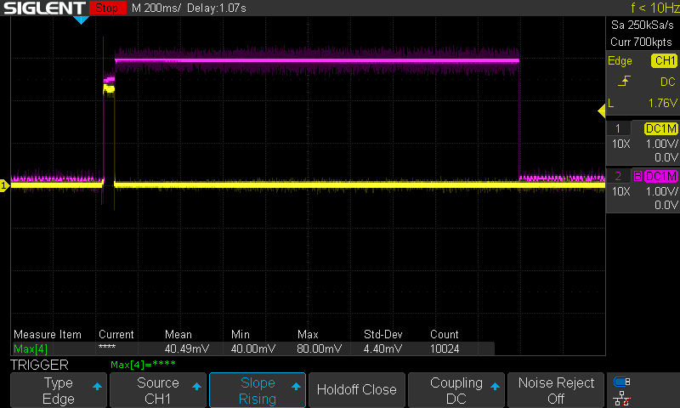The width and height of the screenshot is (680, 408).
Task: Open the trigger Source CH1 selector
Action: point(158,390)
